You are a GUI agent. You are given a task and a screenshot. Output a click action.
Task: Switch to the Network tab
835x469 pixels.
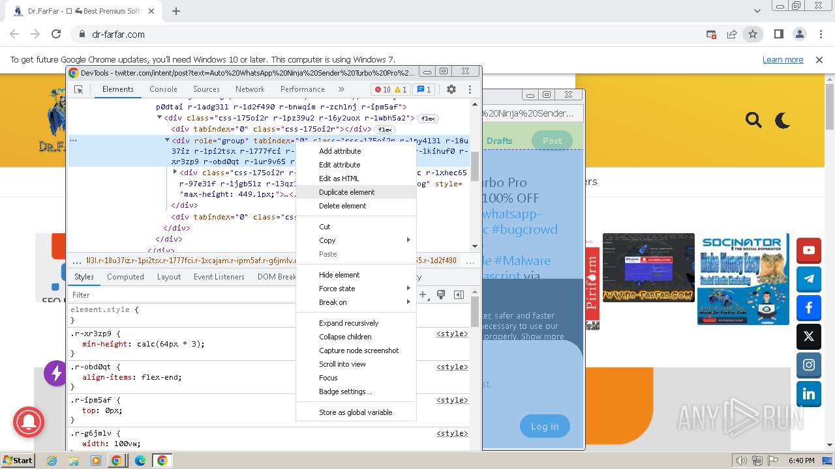coord(250,89)
